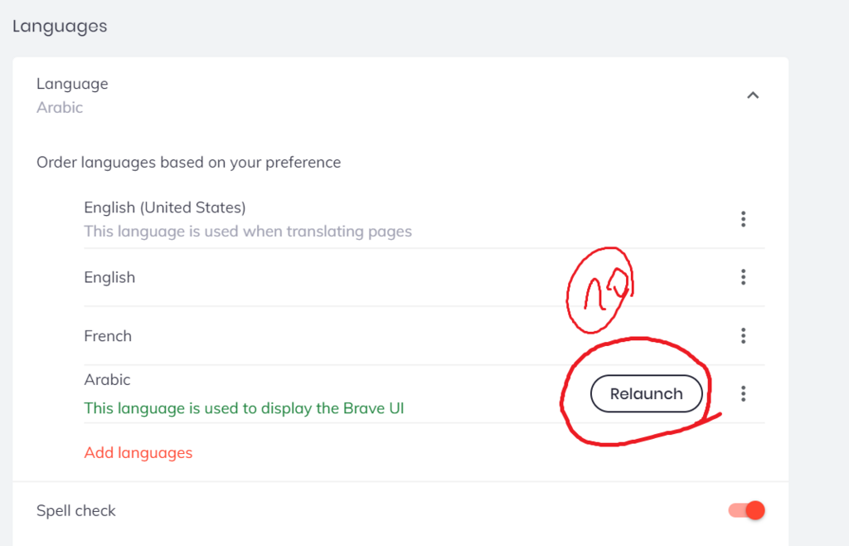The height and width of the screenshot is (546, 849).
Task: Open more actions menu for English
Action: [x=744, y=277]
